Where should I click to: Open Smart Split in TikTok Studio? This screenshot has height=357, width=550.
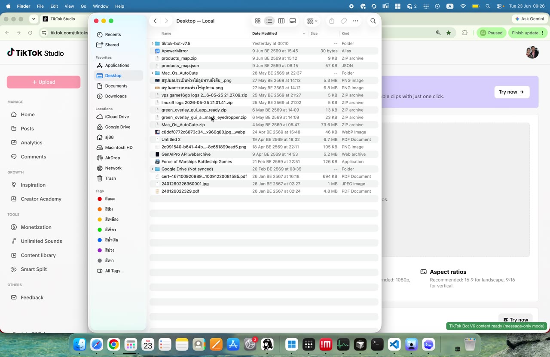point(34,269)
